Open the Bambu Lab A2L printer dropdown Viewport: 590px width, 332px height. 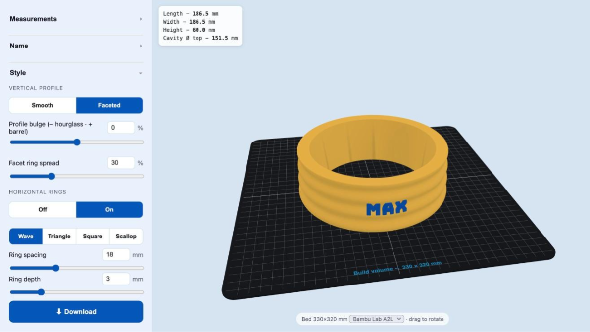(x=377, y=319)
